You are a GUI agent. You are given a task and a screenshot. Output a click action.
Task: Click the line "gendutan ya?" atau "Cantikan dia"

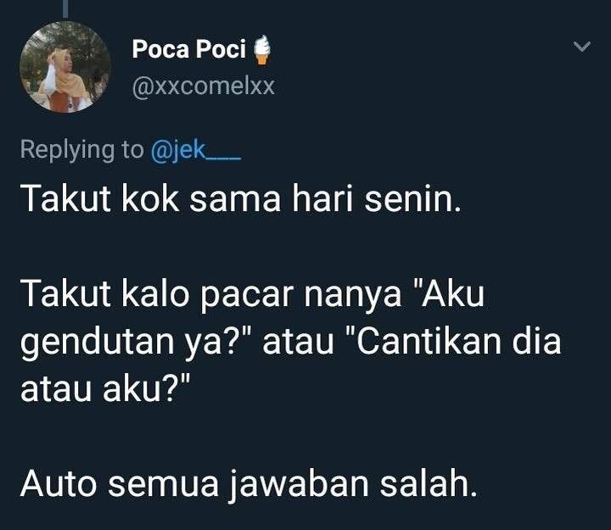291,343
